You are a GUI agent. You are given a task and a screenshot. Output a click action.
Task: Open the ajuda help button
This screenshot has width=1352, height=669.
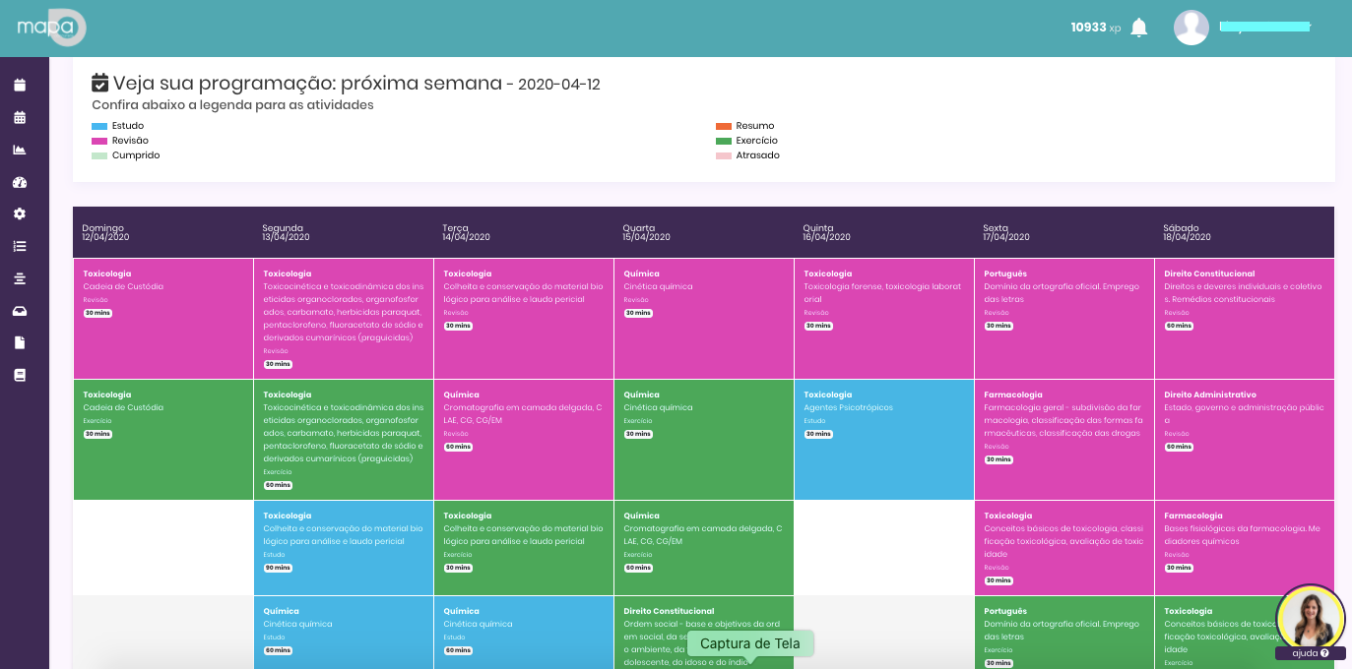point(1310,653)
